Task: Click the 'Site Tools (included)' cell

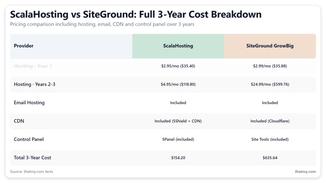Action: pos(270,139)
